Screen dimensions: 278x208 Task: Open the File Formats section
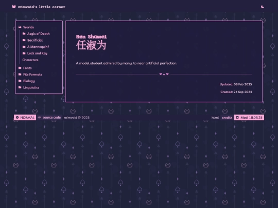point(32,74)
